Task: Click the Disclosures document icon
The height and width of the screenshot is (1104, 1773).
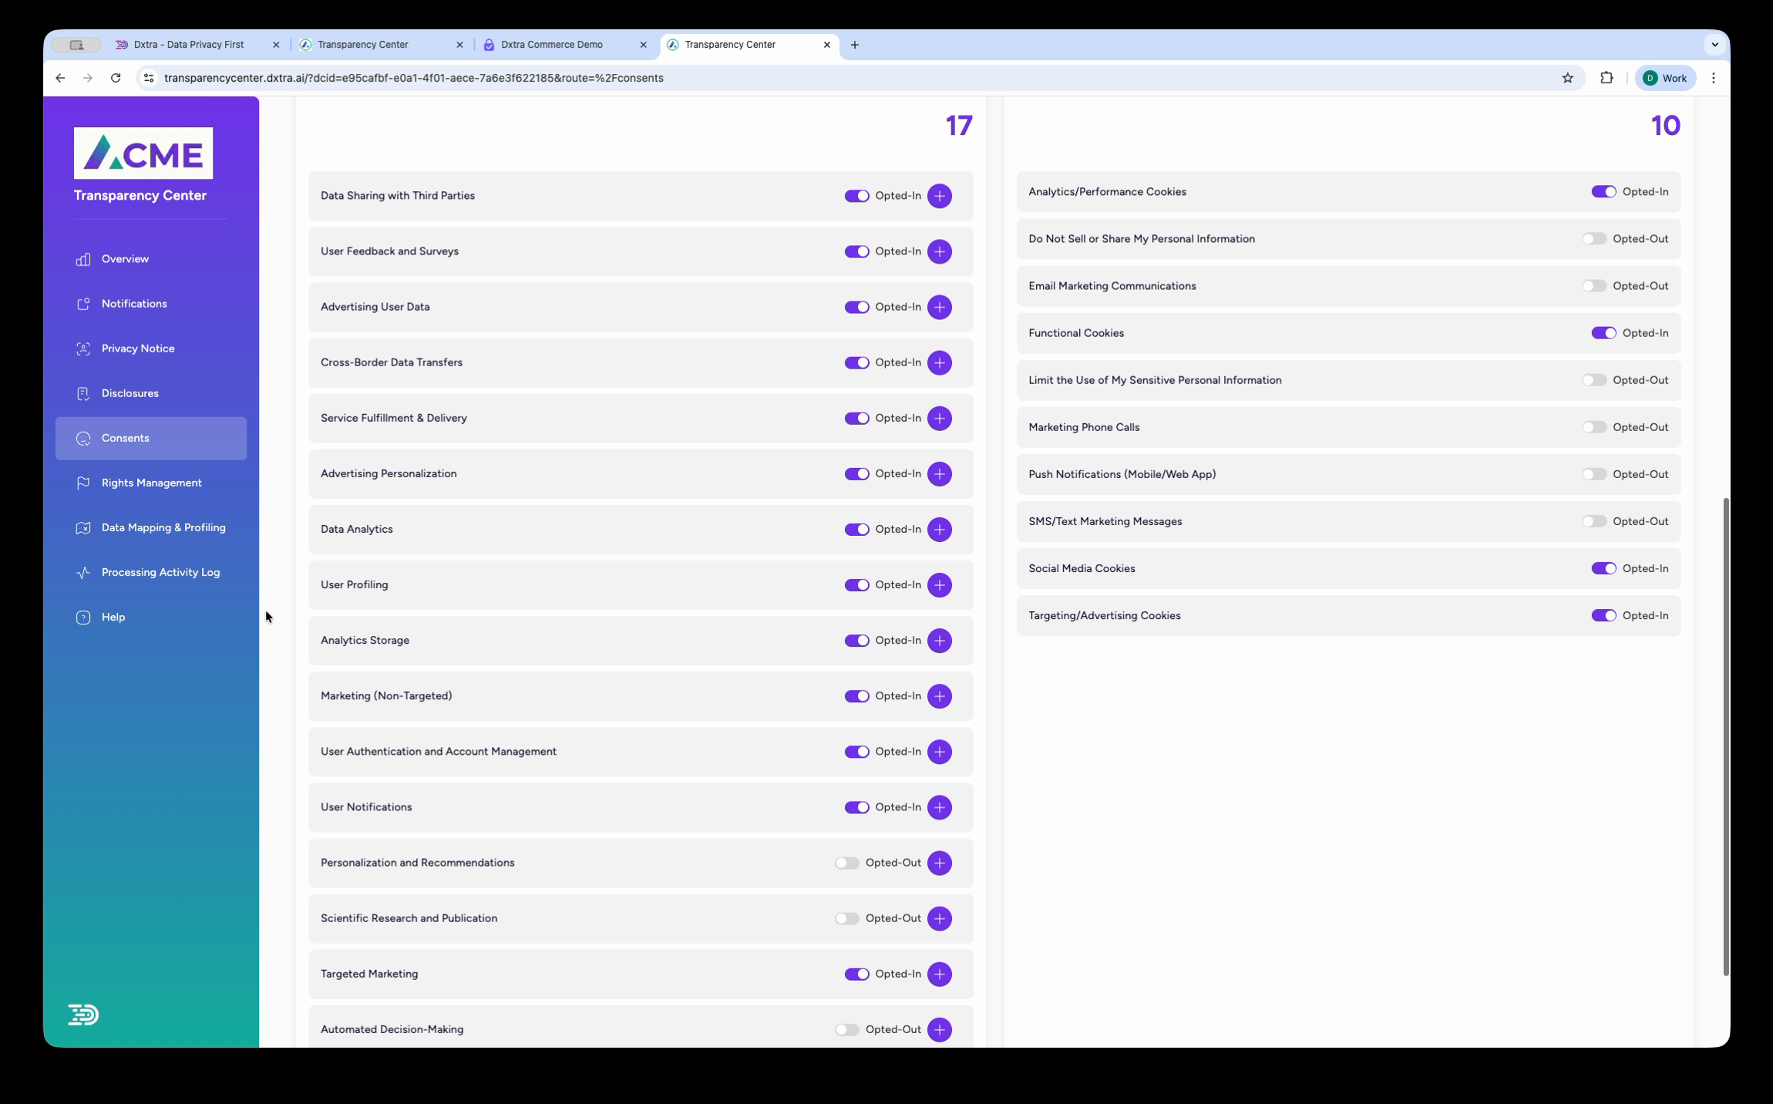Action: [x=83, y=393]
